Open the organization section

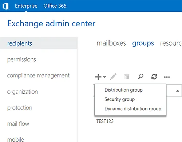click(23, 92)
